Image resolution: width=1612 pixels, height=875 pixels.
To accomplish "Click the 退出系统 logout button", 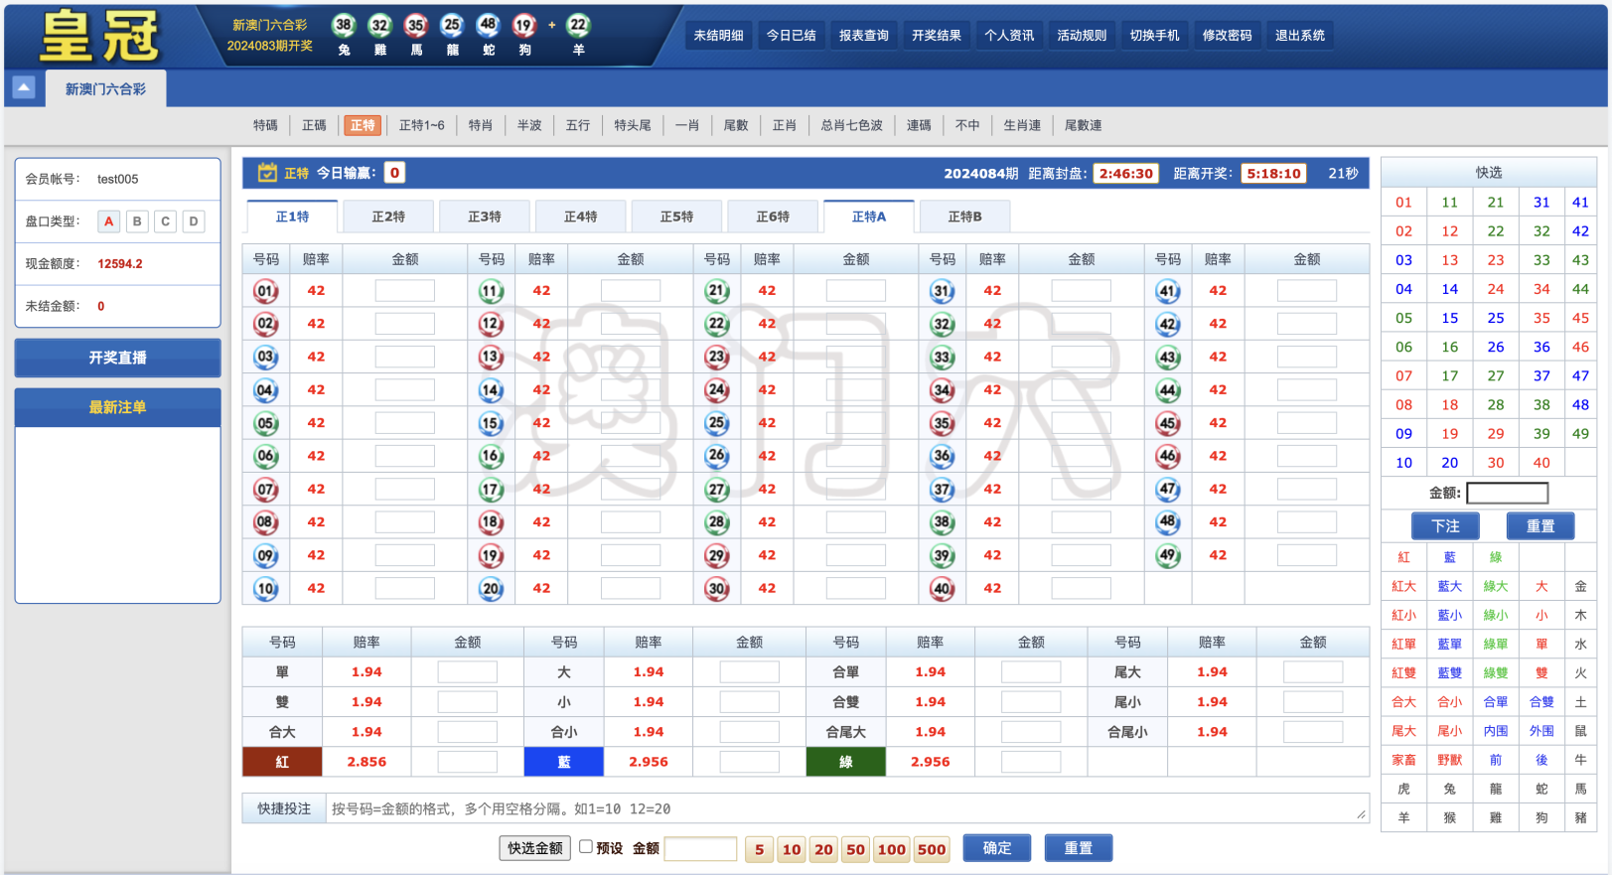I will pos(1300,35).
